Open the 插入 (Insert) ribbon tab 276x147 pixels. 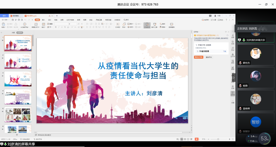[43, 20]
